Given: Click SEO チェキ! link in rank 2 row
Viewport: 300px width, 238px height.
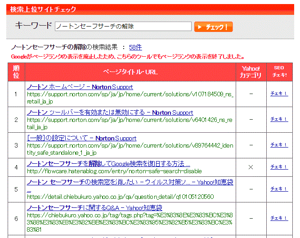Looking at the screenshot, I should click(279, 119).
